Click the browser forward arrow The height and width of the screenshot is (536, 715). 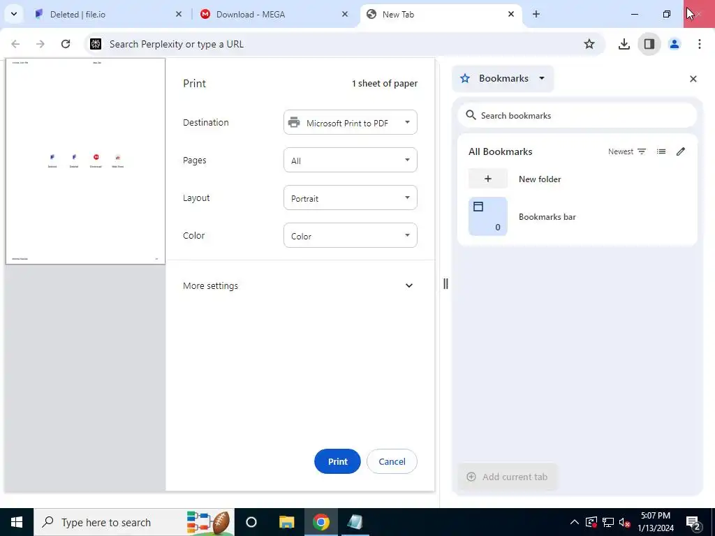(40, 44)
